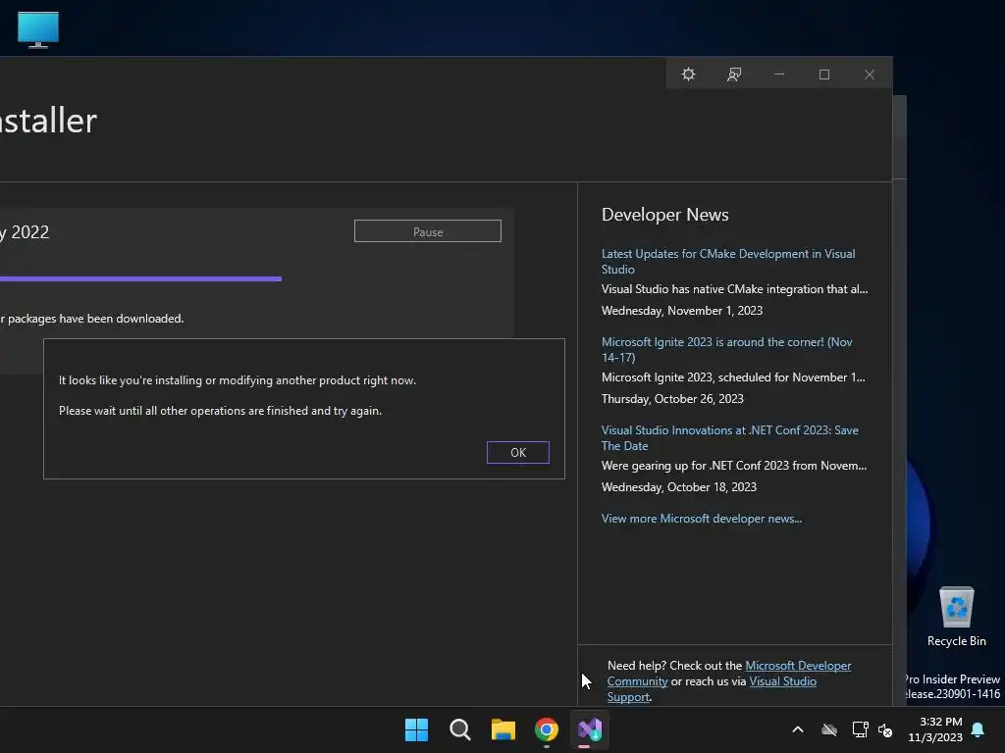Open the notification bell icon
The height and width of the screenshot is (753, 1005).
pyautogui.click(x=979, y=729)
